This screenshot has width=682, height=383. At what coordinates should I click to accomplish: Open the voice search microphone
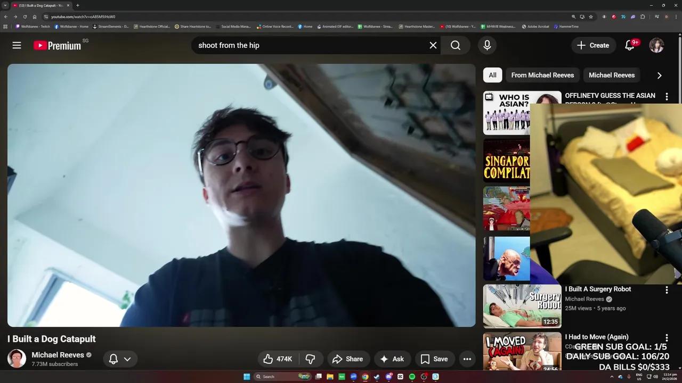pyautogui.click(x=486, y=45)
